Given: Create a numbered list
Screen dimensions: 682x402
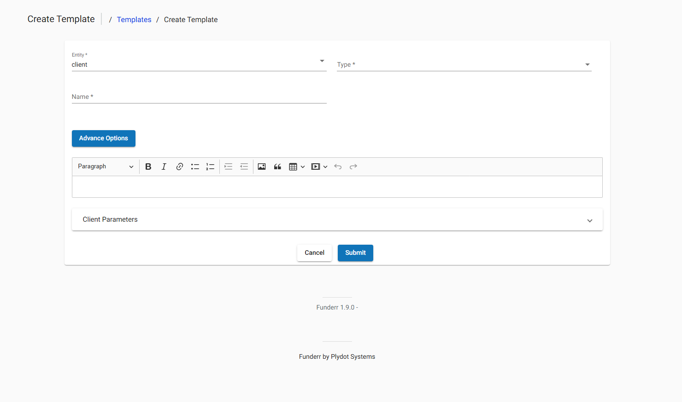Looking at the screenshot, I should [x=210, y=167].
